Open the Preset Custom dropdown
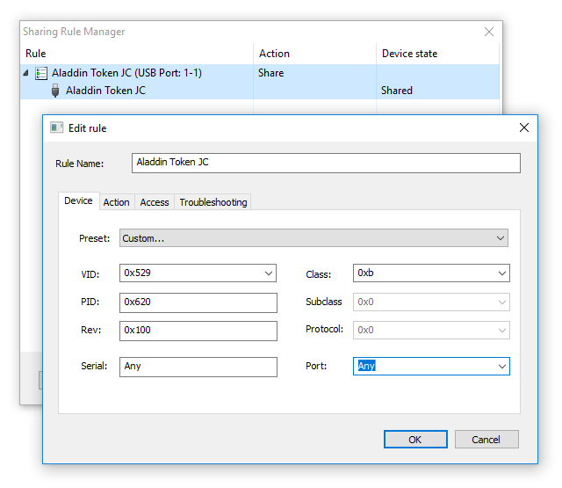Image resolution: width=562 pixels, height=488 pixels. (313, 238)
